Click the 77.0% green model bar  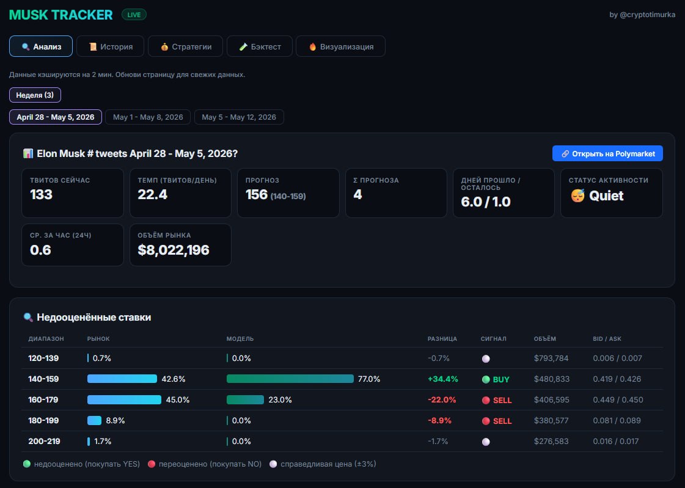click(290, 379)
